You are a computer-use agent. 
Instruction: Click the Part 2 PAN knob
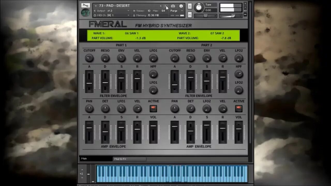(175, 109)
